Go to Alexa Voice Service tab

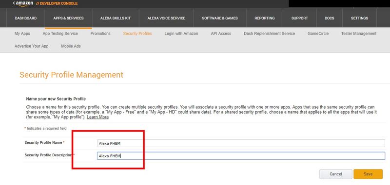166,18
